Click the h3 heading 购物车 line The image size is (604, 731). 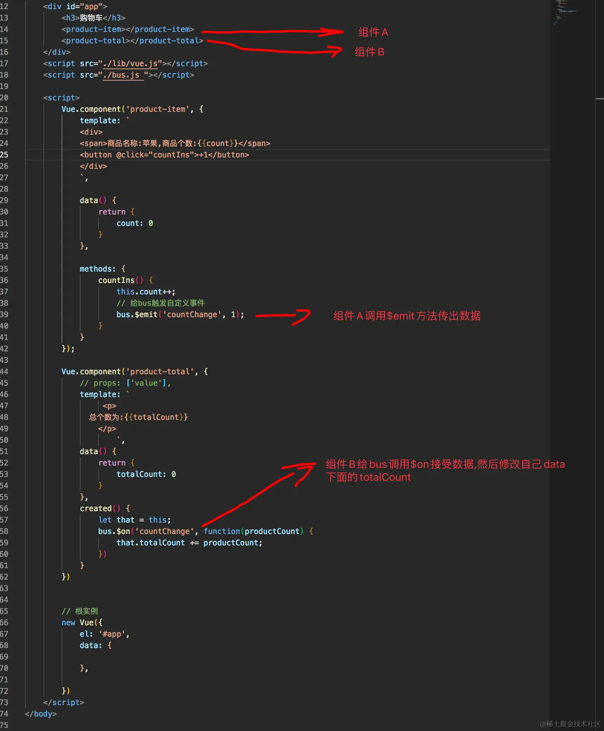click(93, 18)
